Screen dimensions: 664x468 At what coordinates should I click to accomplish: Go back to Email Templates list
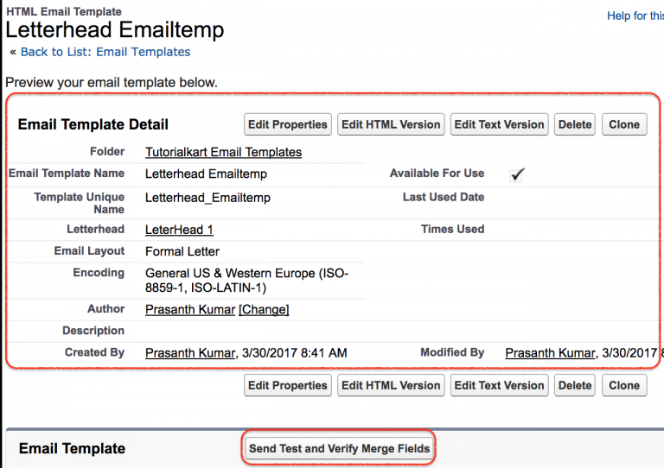(105, 52)
